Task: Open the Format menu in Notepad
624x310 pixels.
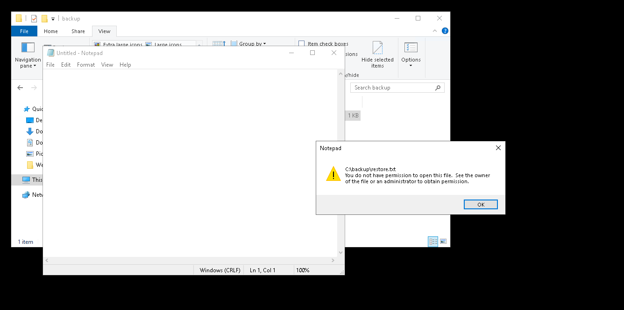Action: (86, 65)
